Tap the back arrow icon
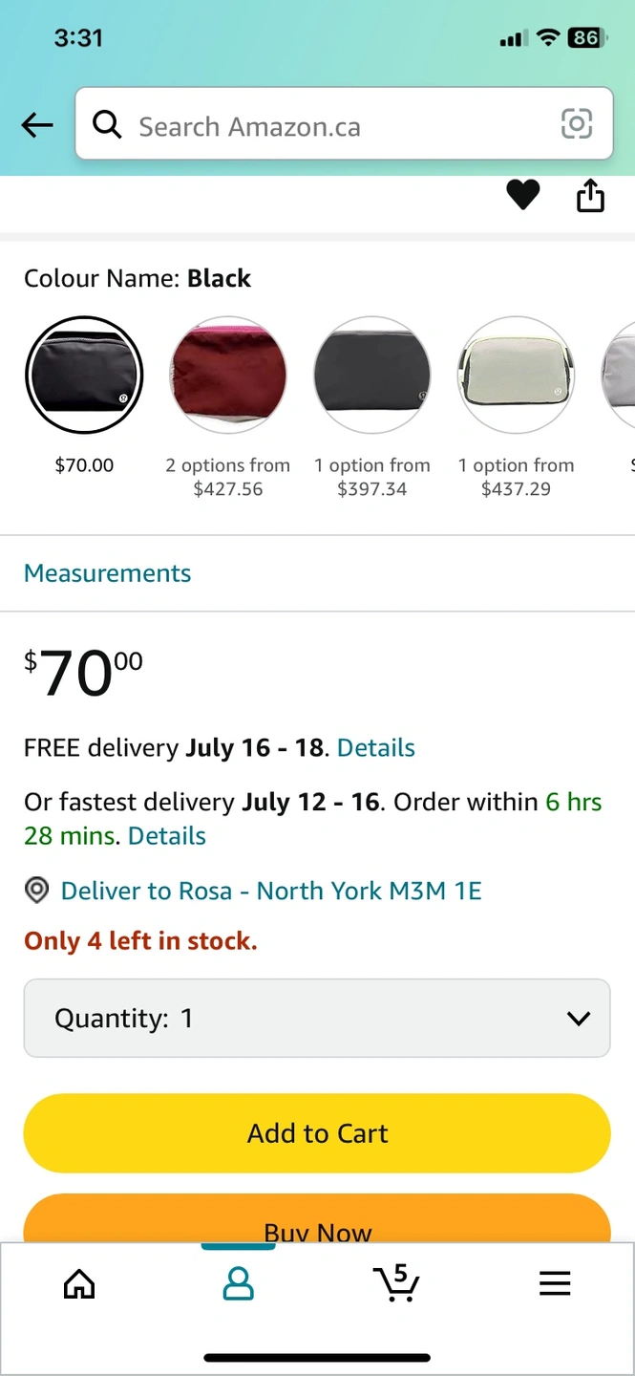This screenshot has width=635, height=1376. coord(37,125)
